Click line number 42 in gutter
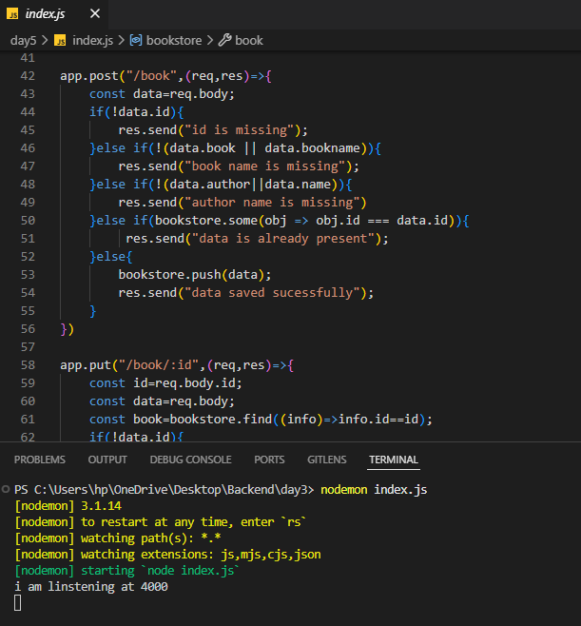Image resolution: width=581 pixels, height=626 pixels. coord(28,76)
